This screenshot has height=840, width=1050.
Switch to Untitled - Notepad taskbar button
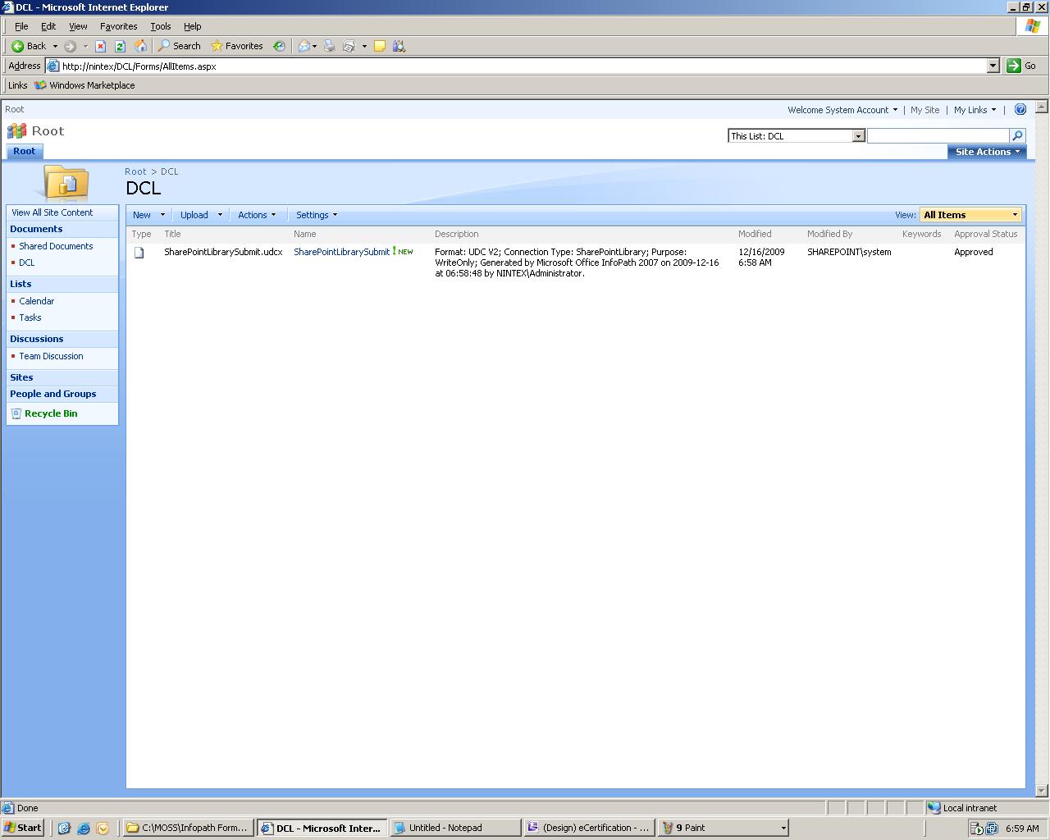[x=455, y=828]
